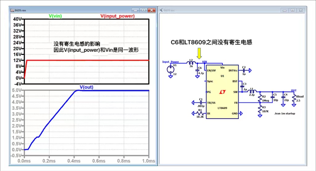Select the L1 2.2µ output inductor
316x171 pixels.
click(252, 92)
